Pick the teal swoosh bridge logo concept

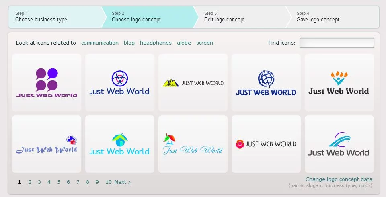tap(339, 144)
